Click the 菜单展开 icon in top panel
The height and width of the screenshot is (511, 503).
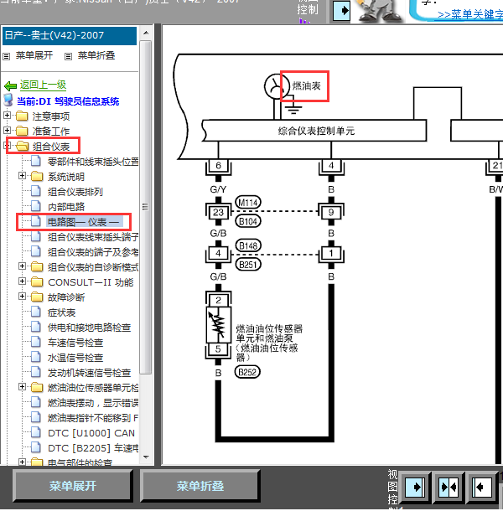tap(7, 56)
